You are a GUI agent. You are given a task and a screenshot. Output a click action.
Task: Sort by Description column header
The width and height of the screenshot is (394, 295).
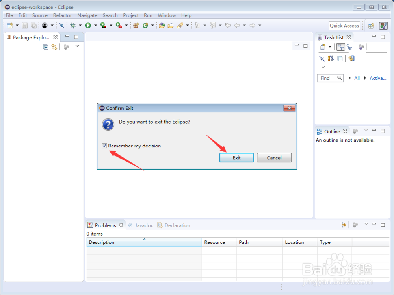[144, 242]
